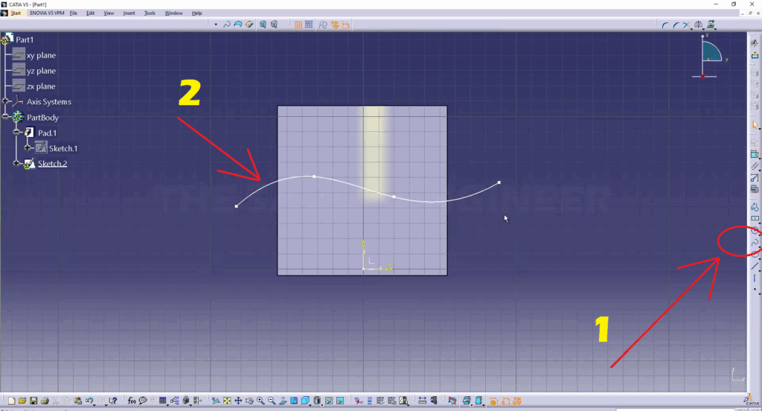Select the xy plane tree item
This screenshot has height=411, width=762.
41,56
